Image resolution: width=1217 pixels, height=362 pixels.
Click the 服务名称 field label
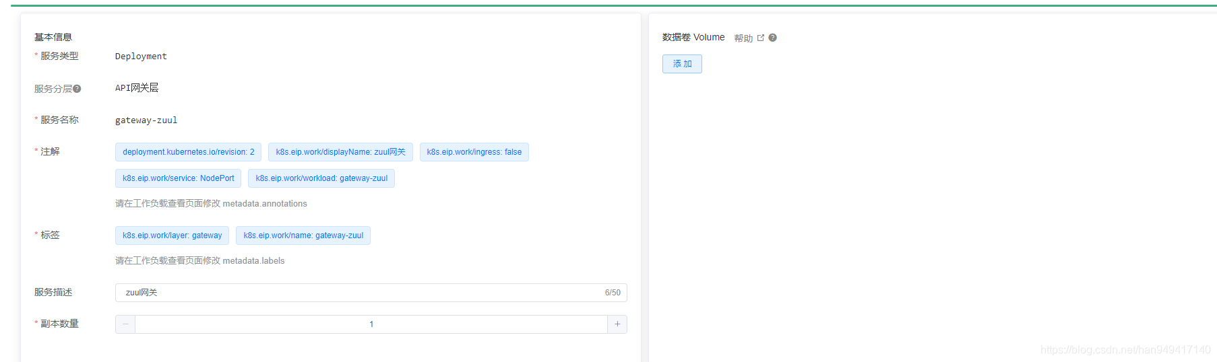(x=59, y=120)
